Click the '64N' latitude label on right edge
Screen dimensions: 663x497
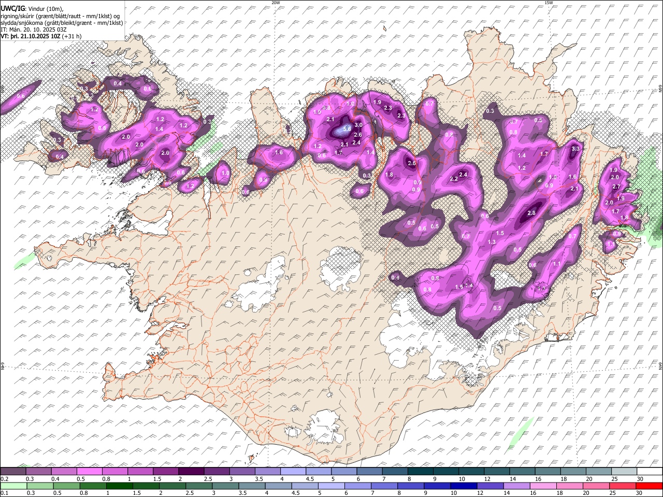pyautogui.click(x=660, y=366)
